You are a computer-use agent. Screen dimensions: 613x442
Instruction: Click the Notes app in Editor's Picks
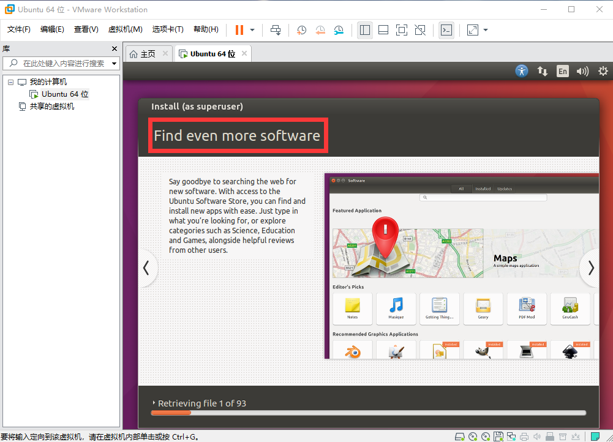tap(353, 309)
